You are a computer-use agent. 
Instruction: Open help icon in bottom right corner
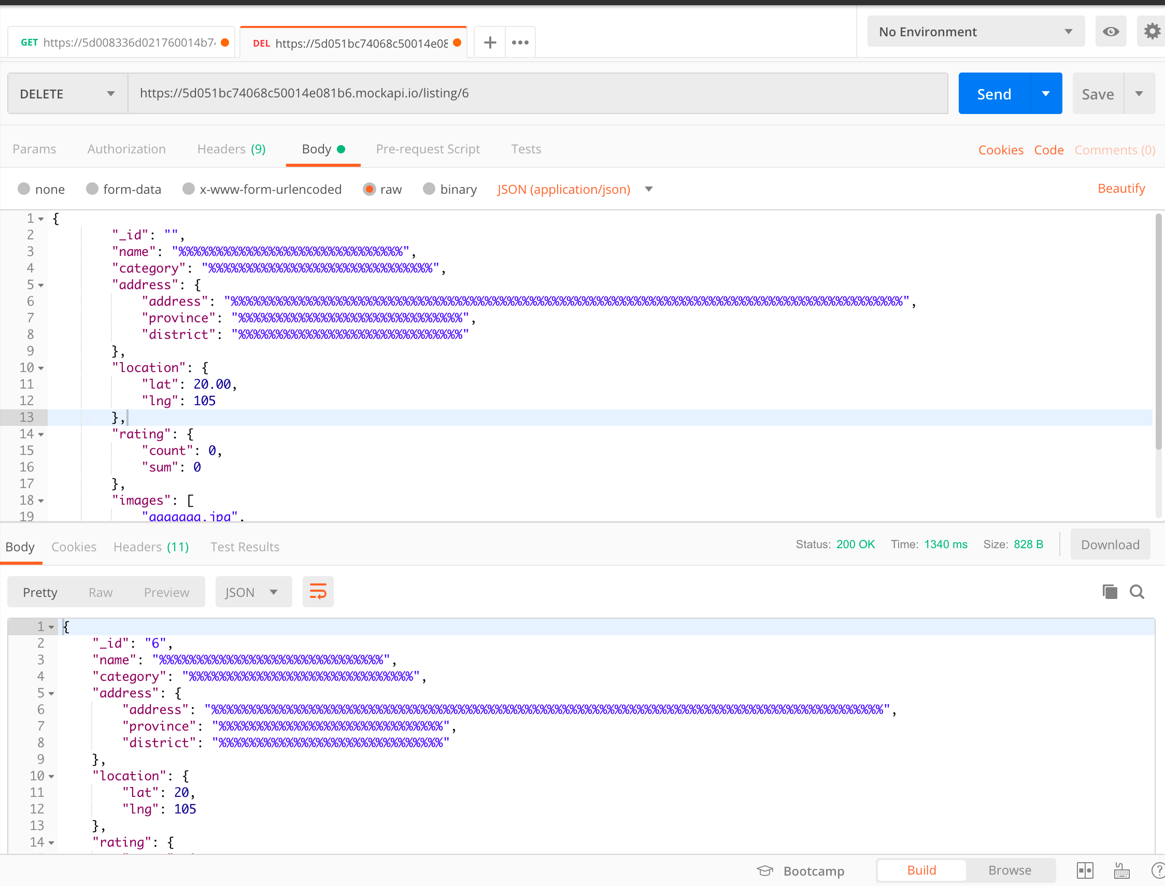(x=1158, y=870)
